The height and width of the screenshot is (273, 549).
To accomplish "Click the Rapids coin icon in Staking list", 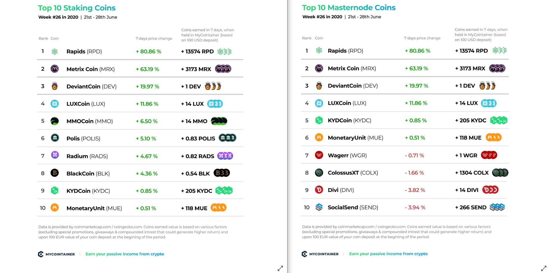I will pyautogui.click(x=55, y=51).
